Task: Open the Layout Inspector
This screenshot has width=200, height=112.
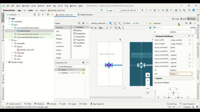Action: pyautogui.click(x=187, y=104)
